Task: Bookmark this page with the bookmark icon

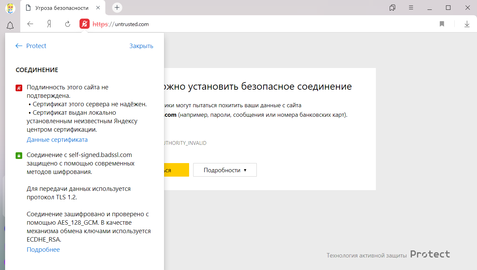Action: 442,24
